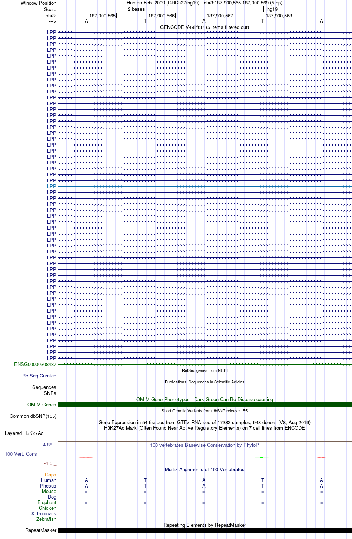The width and height of the screenshot is (352, 539).
Task: Select the Rhesus alignment row label
Action: tap(48, 486)
